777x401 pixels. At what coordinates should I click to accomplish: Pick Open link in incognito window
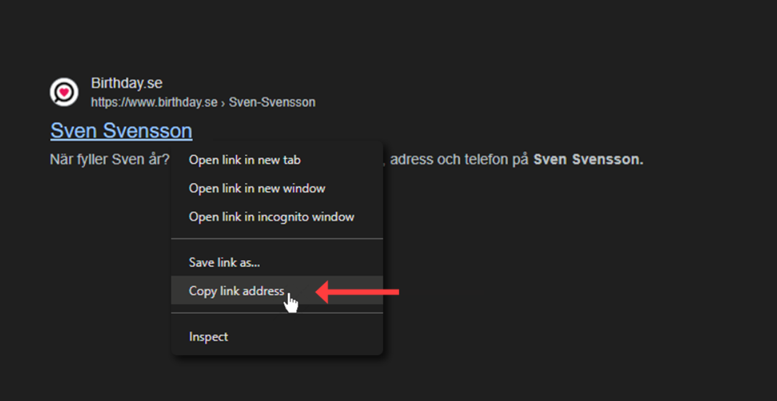[271, 217]
